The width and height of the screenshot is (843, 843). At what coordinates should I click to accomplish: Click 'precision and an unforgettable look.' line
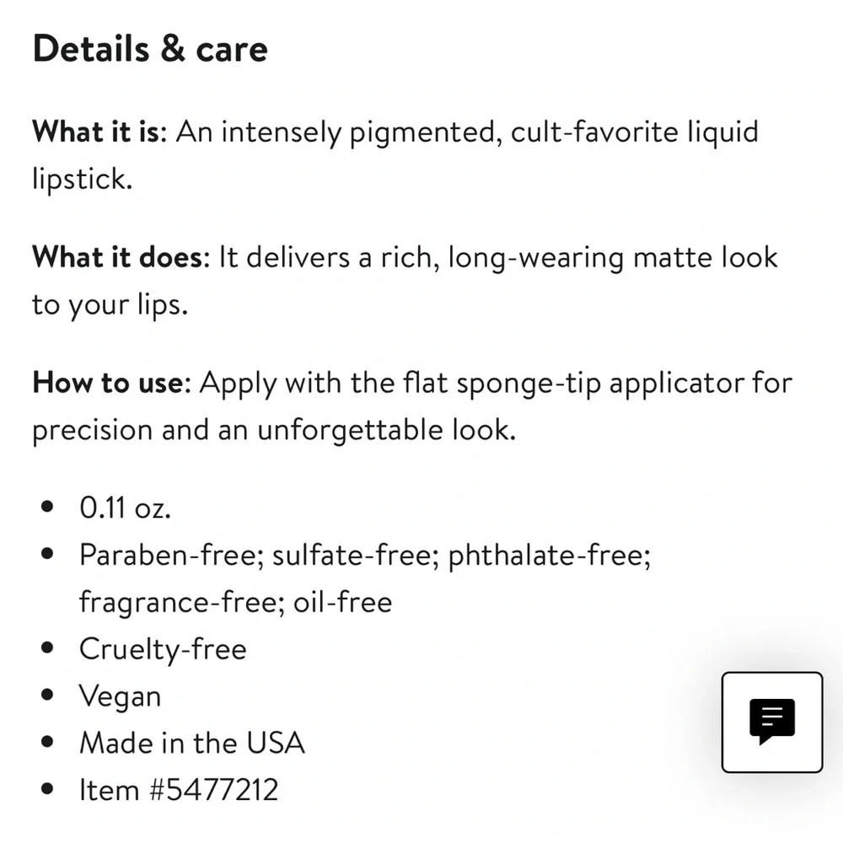[274, 430]
